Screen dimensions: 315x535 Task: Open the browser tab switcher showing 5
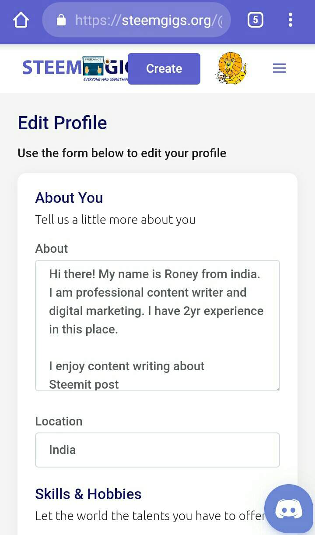(255, 20)
